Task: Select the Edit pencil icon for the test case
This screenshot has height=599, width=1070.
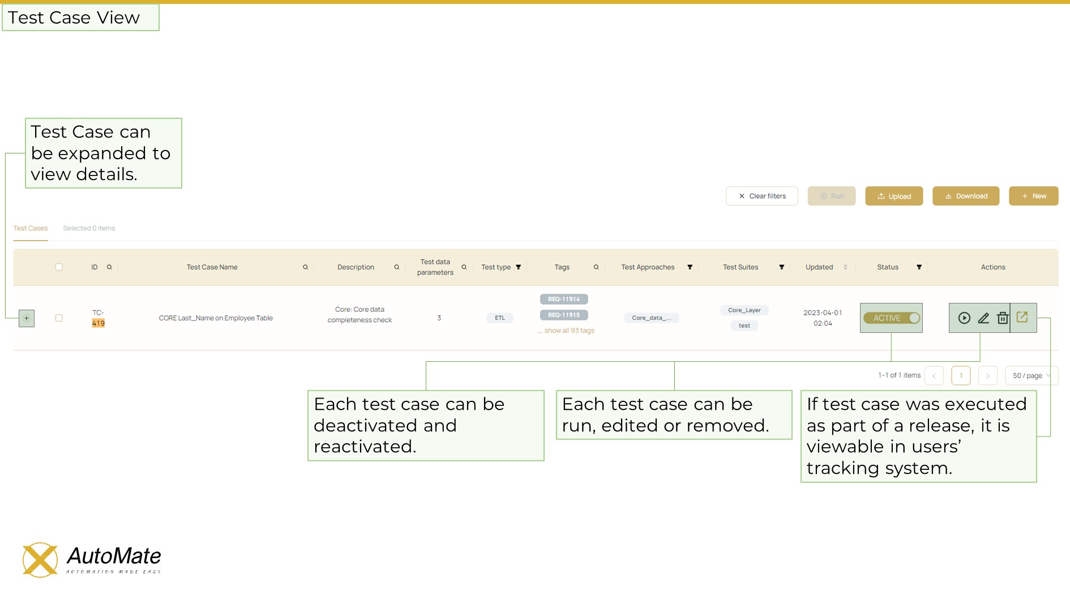Action: [983, 318]
